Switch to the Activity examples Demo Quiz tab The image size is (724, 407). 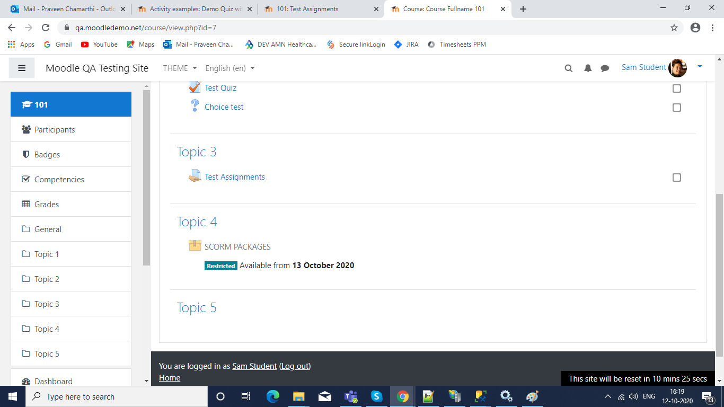point(195,9)
